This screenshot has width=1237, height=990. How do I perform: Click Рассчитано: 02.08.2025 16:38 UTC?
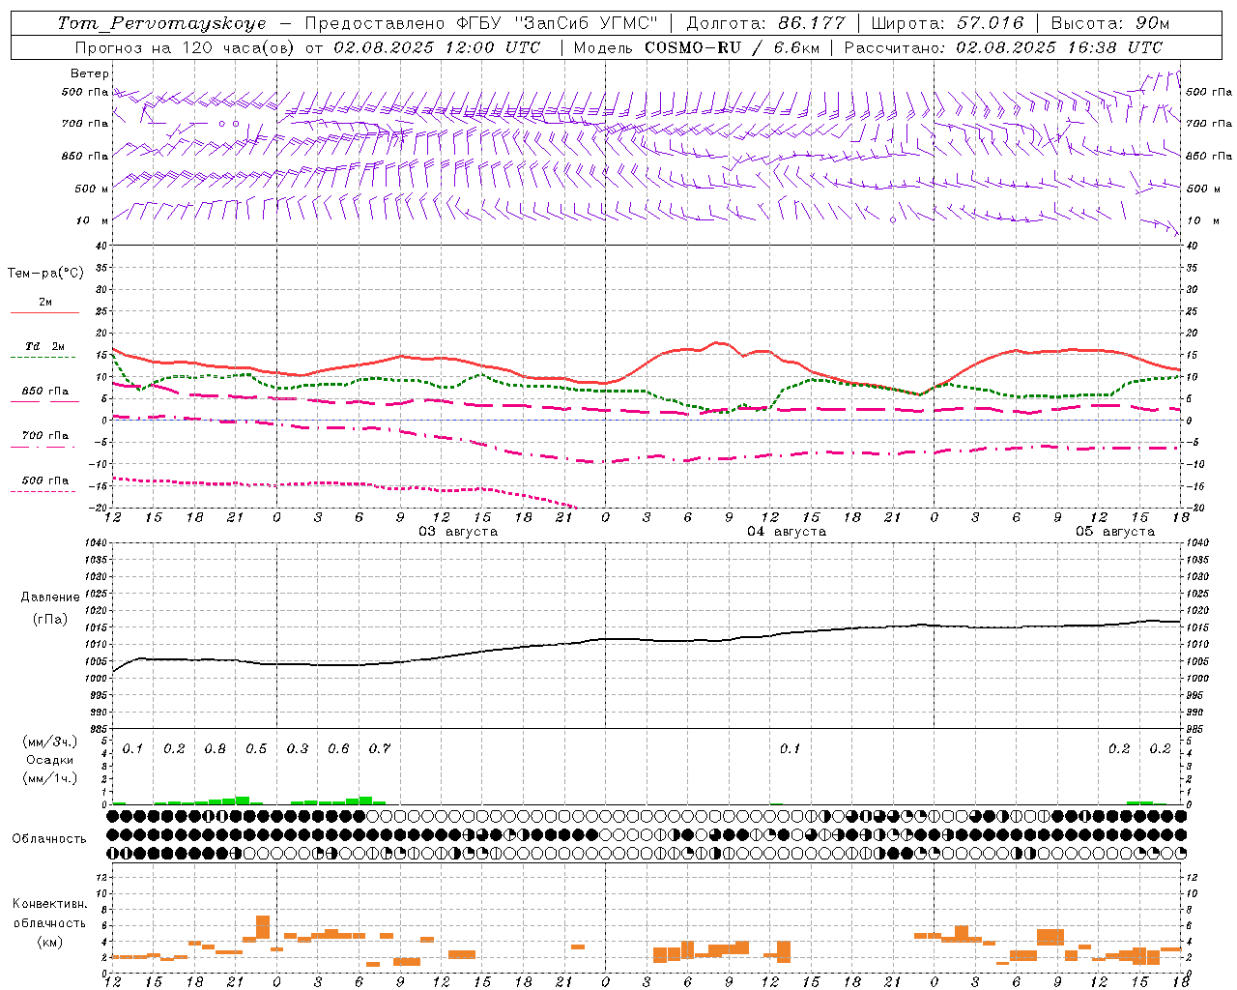(1003, 47)
